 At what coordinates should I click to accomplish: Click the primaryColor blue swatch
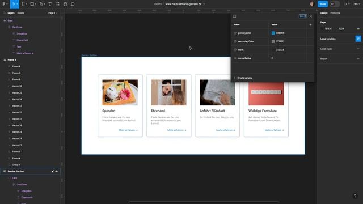273,33
